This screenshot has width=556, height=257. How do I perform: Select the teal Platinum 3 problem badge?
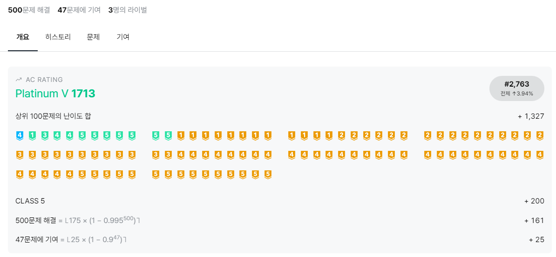click(x=45, y=135)
